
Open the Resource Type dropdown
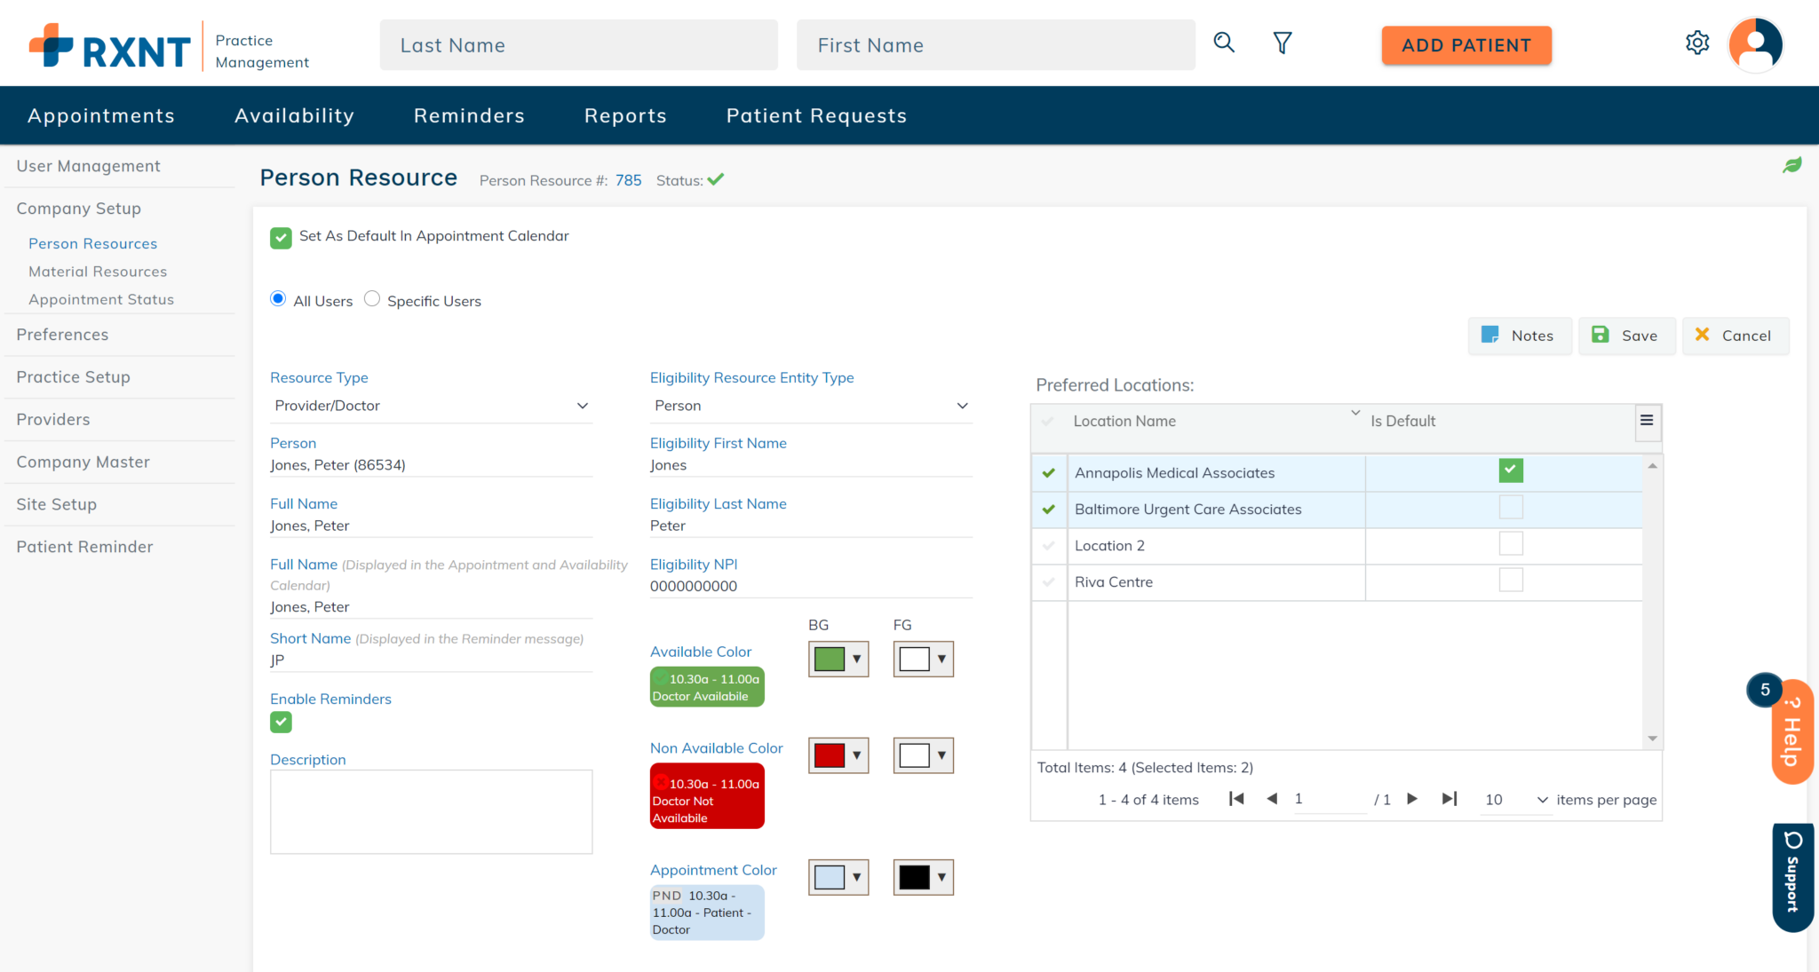pyautogui.click(x=582, y=406)
